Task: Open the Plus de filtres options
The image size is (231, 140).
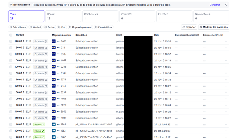Action: coord(104,27)
